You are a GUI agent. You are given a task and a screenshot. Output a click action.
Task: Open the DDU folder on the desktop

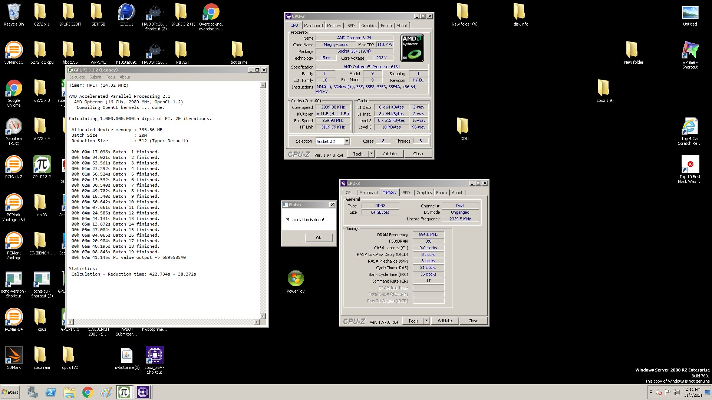coord(464,129)
